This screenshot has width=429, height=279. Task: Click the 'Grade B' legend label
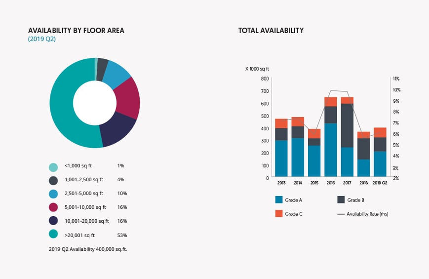(355, 200)
